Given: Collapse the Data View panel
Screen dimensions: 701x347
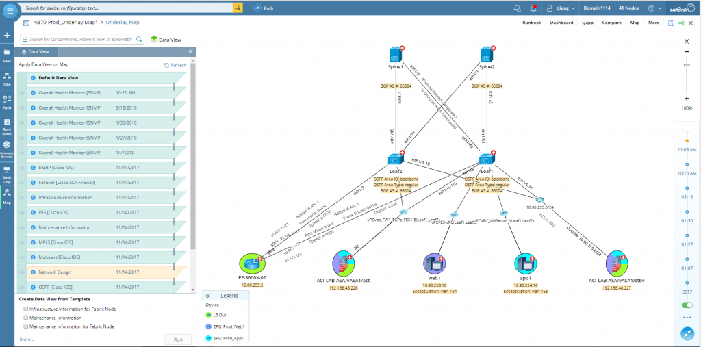Looking at the screenshot, I should point(190,51).
